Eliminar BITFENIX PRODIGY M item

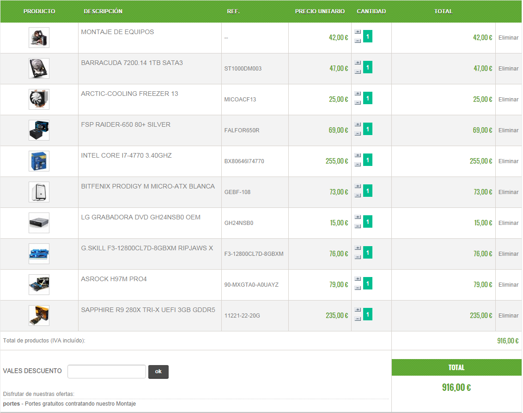(x=508, y=192)
